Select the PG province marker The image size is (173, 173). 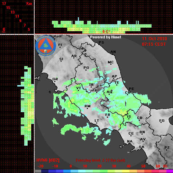(86, 68)
